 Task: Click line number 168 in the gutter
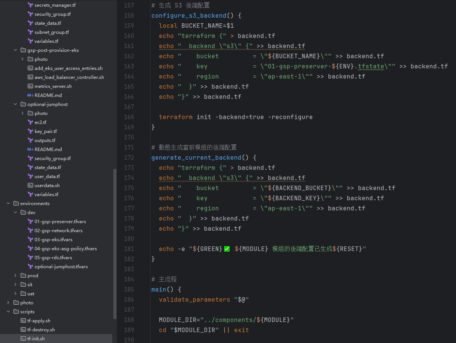point(128,117)
